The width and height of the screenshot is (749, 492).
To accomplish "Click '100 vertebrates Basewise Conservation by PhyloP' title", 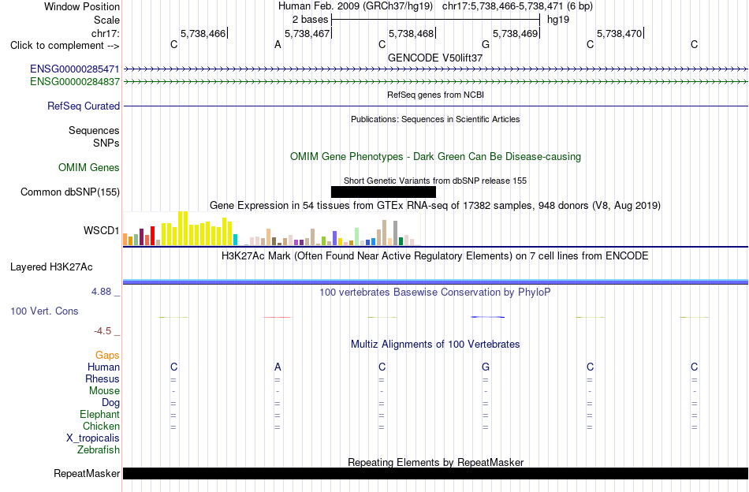I will click(435, 292).
